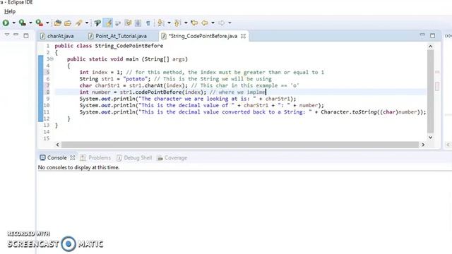
Task: Run the program with green Run button
Action: pos(6,23)
